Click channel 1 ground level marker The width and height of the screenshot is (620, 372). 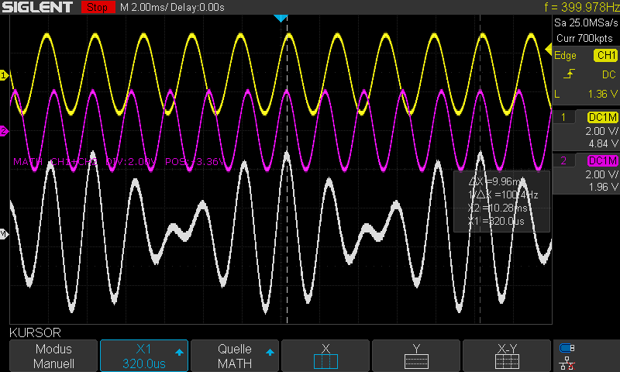point(5,75)
